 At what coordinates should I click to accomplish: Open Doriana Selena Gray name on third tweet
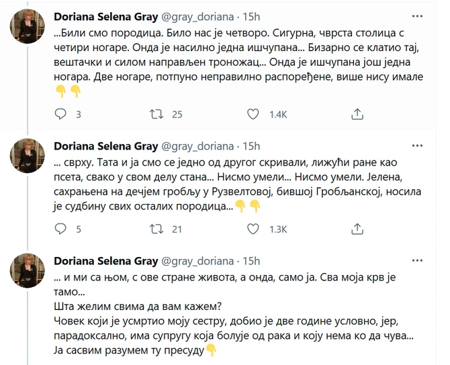(x=105, y=260)
